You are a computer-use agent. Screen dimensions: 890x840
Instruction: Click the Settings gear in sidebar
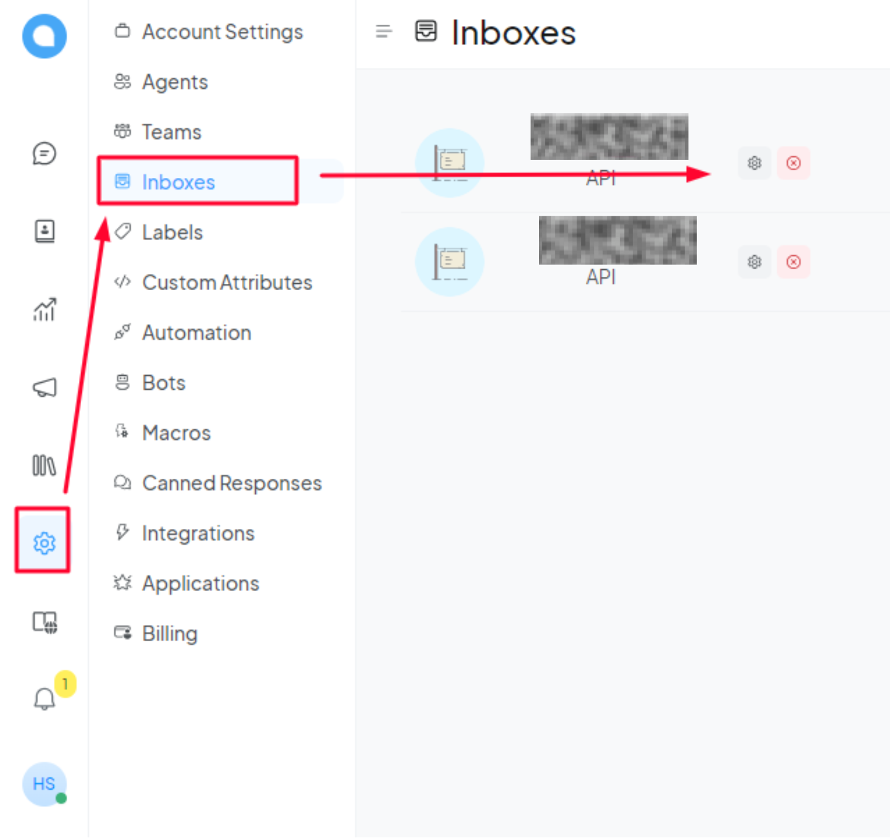44,543
